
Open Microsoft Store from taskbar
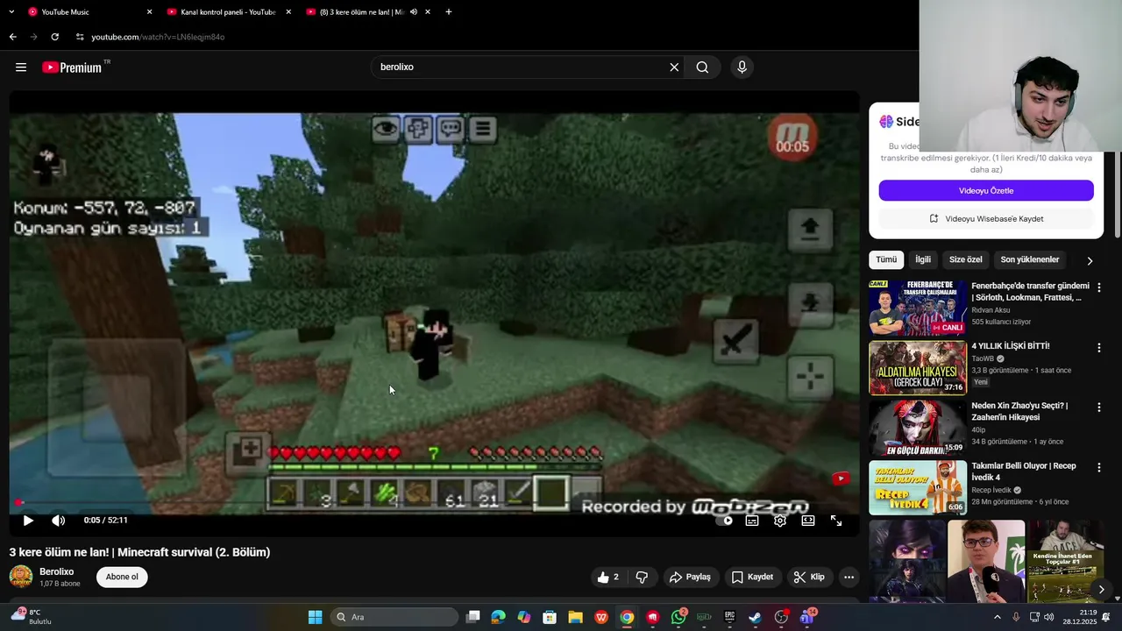(x=550, y=617)
